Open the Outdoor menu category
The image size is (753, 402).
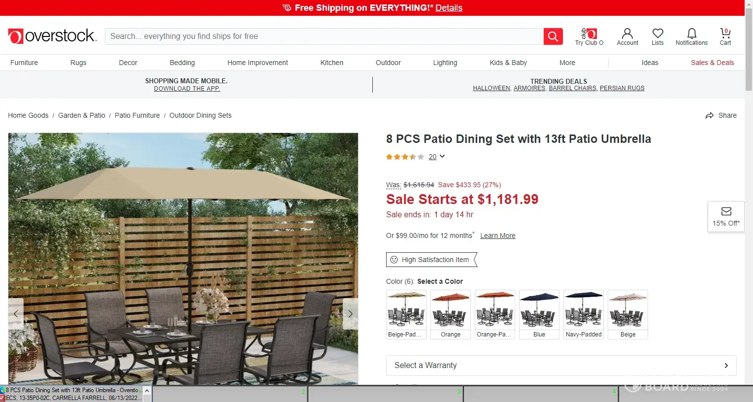pos(388,63)
